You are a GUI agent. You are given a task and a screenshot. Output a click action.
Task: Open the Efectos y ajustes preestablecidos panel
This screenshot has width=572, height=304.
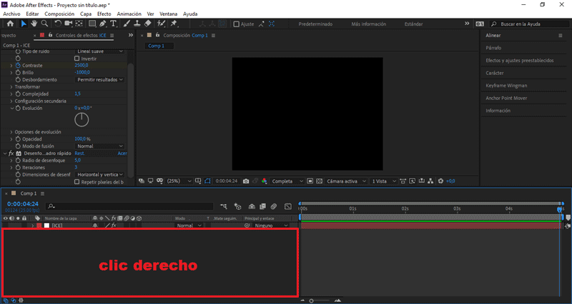click(520, 61)
